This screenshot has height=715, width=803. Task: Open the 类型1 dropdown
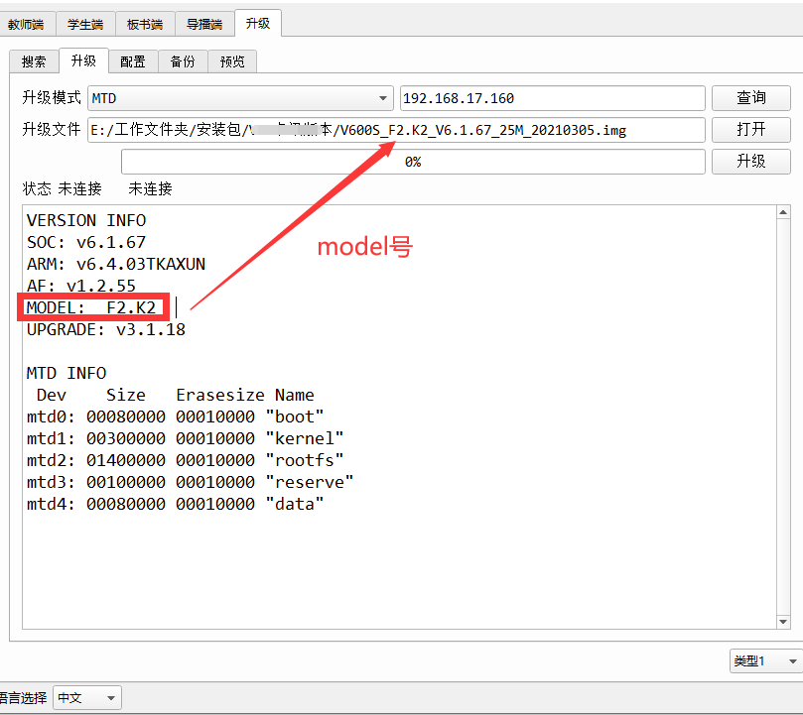pos(764,660)
